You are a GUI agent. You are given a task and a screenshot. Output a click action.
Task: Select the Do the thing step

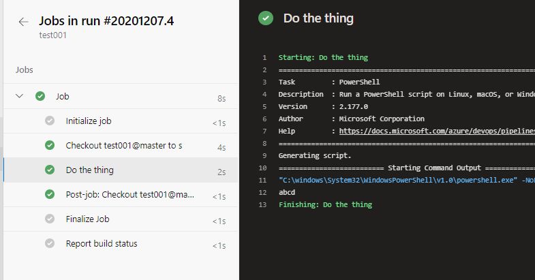coord(90,170)
